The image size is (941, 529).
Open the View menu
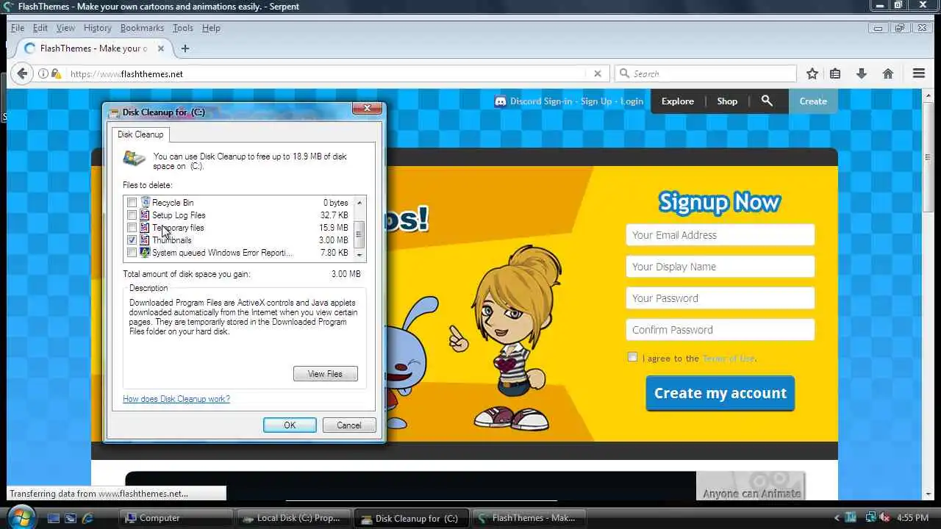[x=65, y=28]
